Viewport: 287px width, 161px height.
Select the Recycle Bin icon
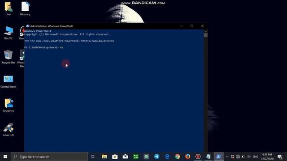click(x=8, y=57)
